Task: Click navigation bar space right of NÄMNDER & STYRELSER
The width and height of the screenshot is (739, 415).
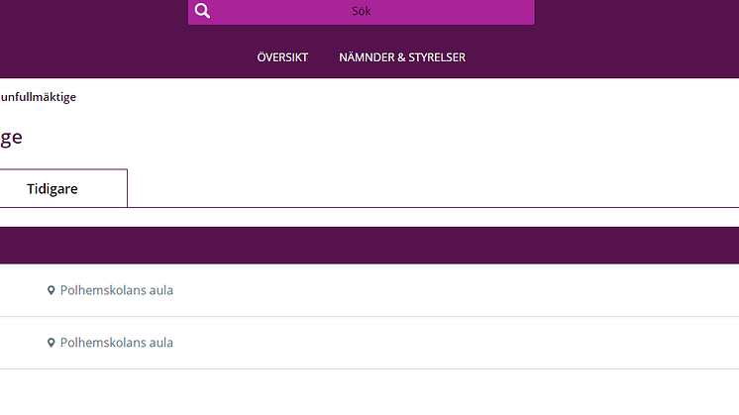Action: point(602,57)
